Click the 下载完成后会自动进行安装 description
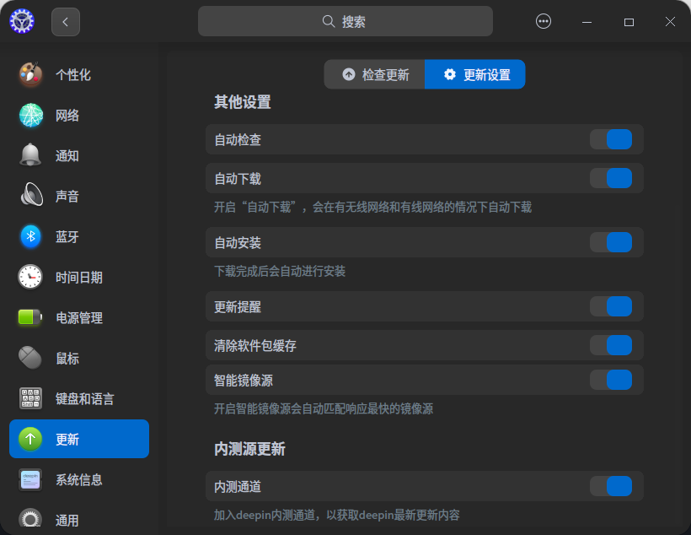 point(280,271)
